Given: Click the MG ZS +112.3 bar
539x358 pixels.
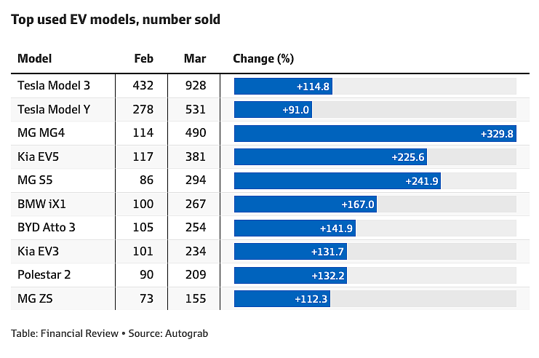Looking at the screenshot, I should pos(282,299).
